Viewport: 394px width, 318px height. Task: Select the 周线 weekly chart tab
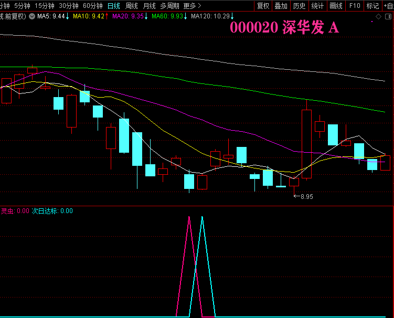point(131,6)
